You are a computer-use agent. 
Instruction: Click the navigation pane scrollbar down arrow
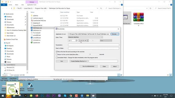(27, 73)
